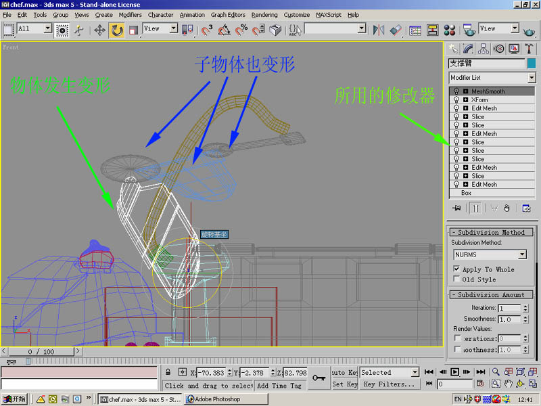Click the Set Key button

tap(344, 384)
